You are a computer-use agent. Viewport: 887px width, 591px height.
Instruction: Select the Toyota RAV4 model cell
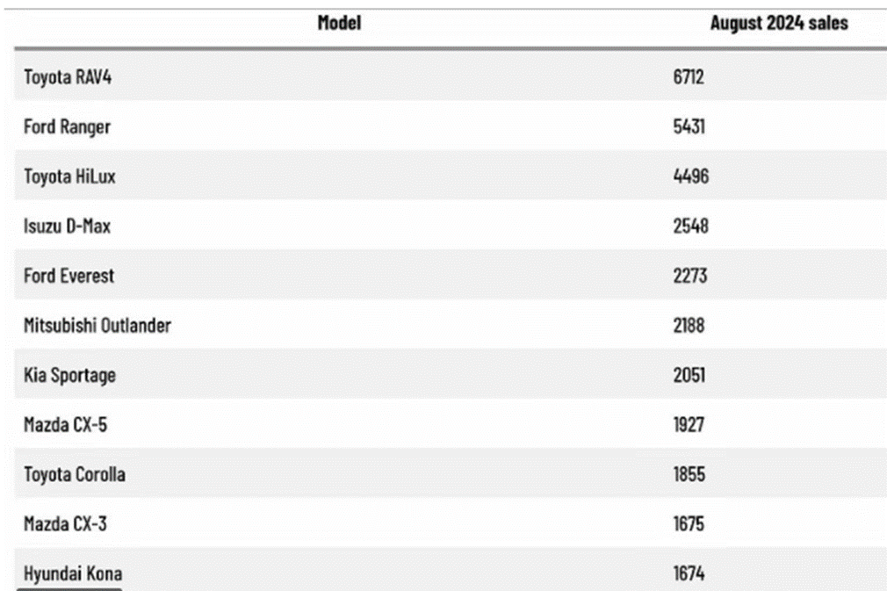pos(68,77)
